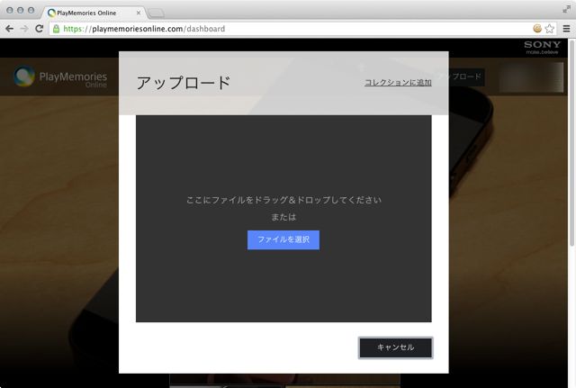Click the SONY make.believe logo

pyautogui.click(x=542, y=48)
